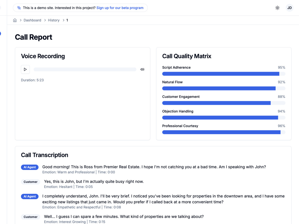Click the Objection Handling progress bar
The width and height of the screenshot is (299, 224).
pyautogui.click(x=224, y=117)
